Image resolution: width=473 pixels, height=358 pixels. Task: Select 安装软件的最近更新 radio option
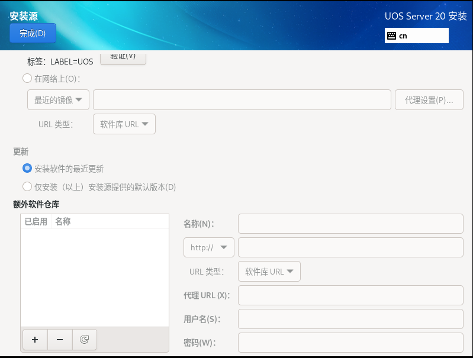tap(27, 168)
